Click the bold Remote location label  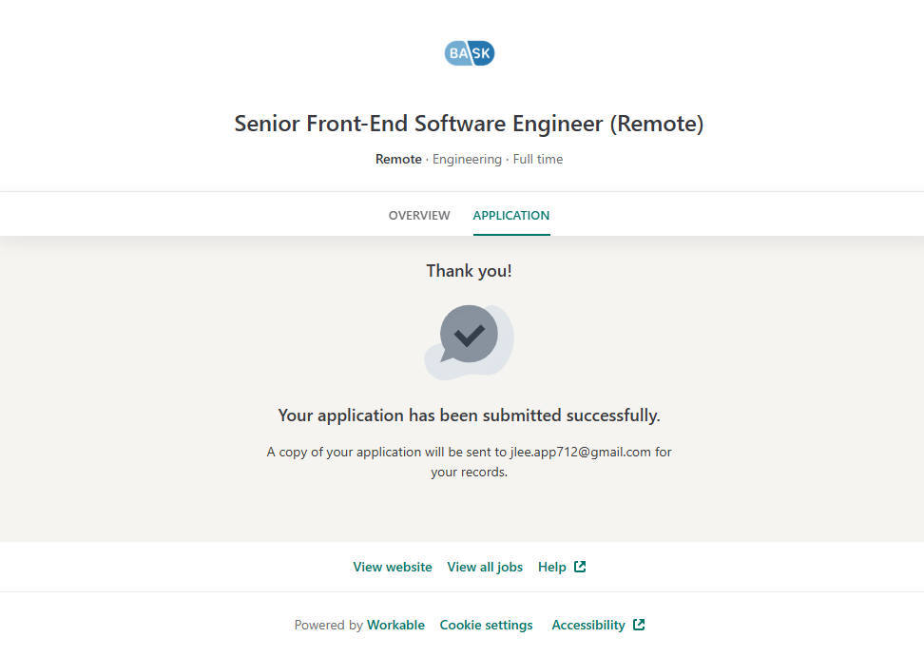(x=398, y=160)
